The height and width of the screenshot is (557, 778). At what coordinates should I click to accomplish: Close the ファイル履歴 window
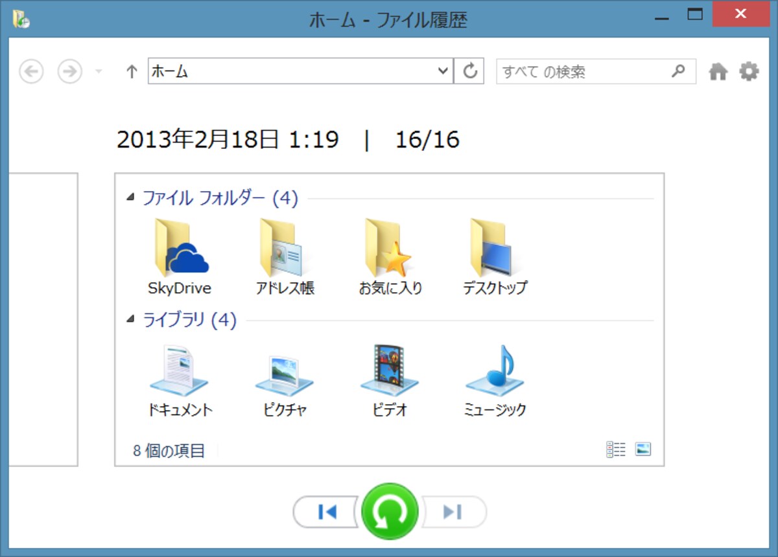(741, 14)
